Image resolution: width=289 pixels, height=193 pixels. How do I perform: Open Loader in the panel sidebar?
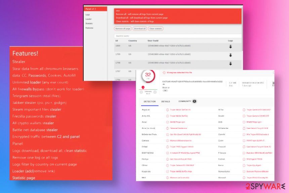pyautogui.click(x=88, y=19)
